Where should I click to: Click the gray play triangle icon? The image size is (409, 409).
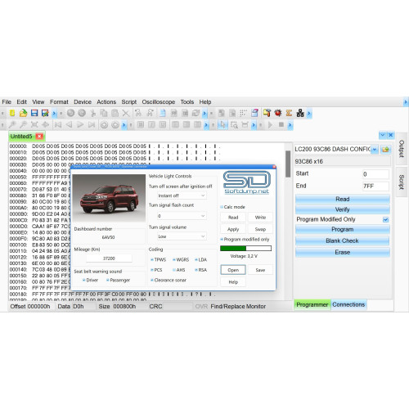270,125
